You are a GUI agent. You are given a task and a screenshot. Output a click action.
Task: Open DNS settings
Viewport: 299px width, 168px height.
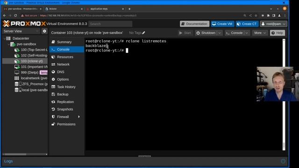coord(60,72)
